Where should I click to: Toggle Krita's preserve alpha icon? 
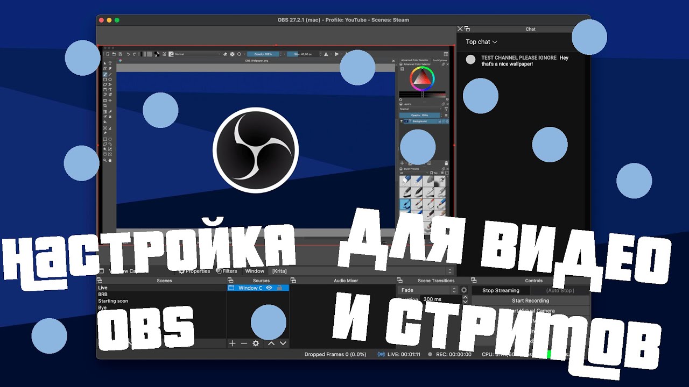[x=233, y=54]
